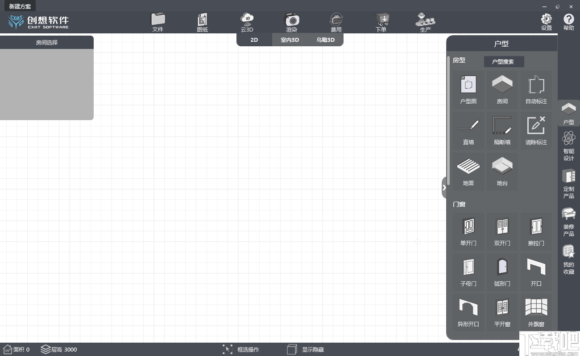Click the 房型 section heading
Image resolution: width=580 pixels, height=356 pixels.
pyautogui.click(x=459, y=60)
